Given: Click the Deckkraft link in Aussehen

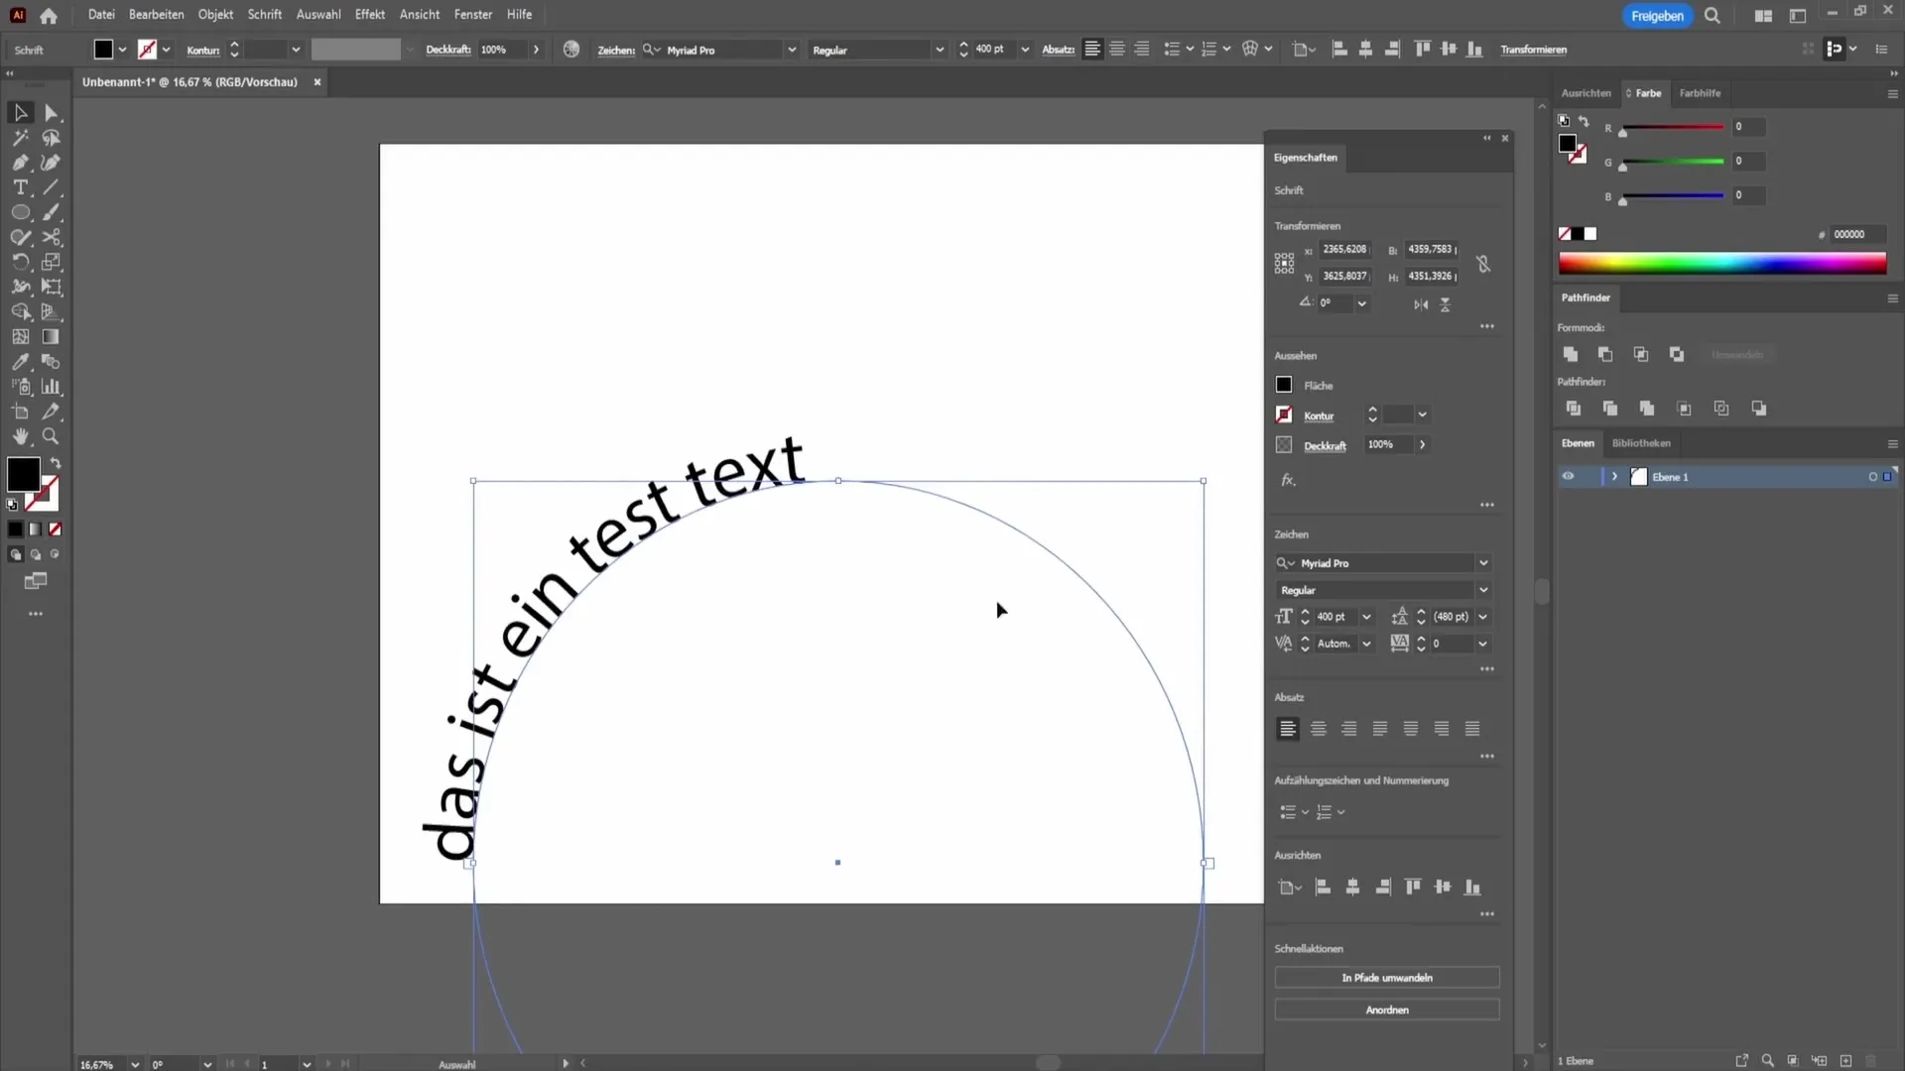Looking at the screenshot, I should [1325, 446].
